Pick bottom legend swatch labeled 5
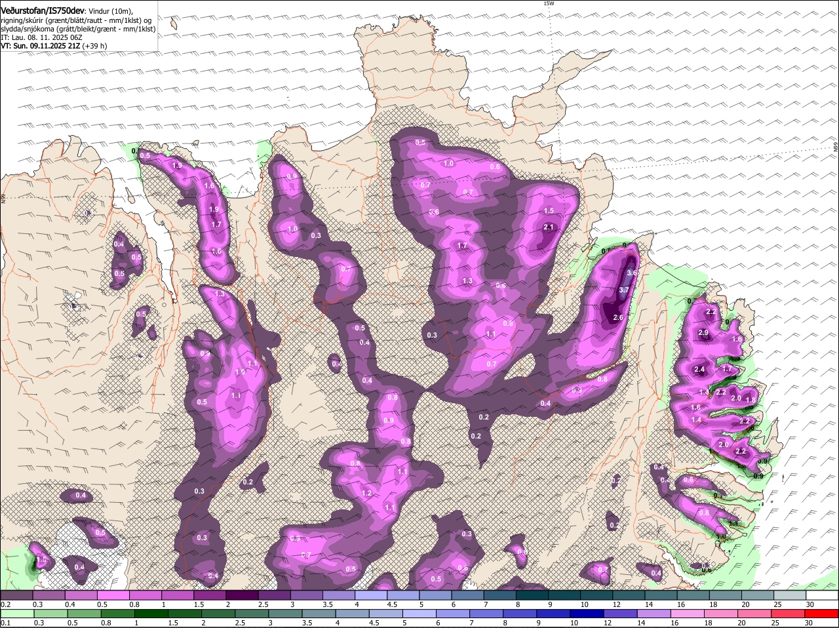Viewport: 839px width, 628px height. coord(421,614)
